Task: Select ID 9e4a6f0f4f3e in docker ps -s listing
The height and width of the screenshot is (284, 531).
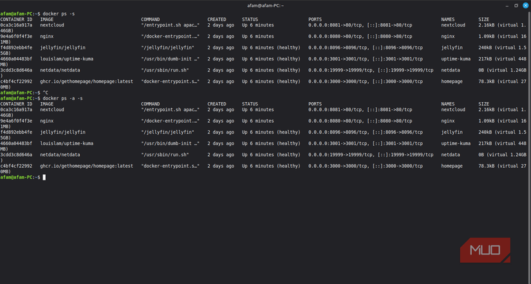Action: 16,36
